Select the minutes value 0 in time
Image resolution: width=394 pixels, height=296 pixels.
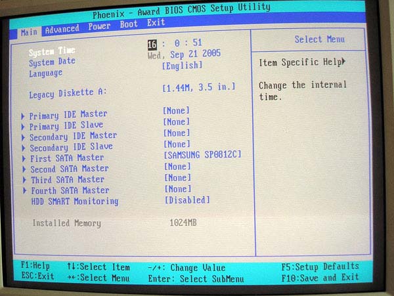(177, 43)
